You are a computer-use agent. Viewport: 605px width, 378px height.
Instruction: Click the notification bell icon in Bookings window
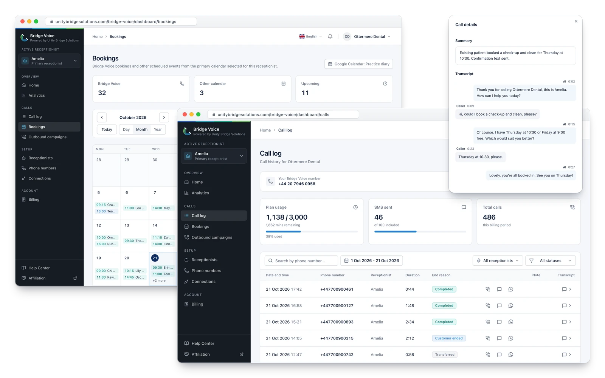330,37
